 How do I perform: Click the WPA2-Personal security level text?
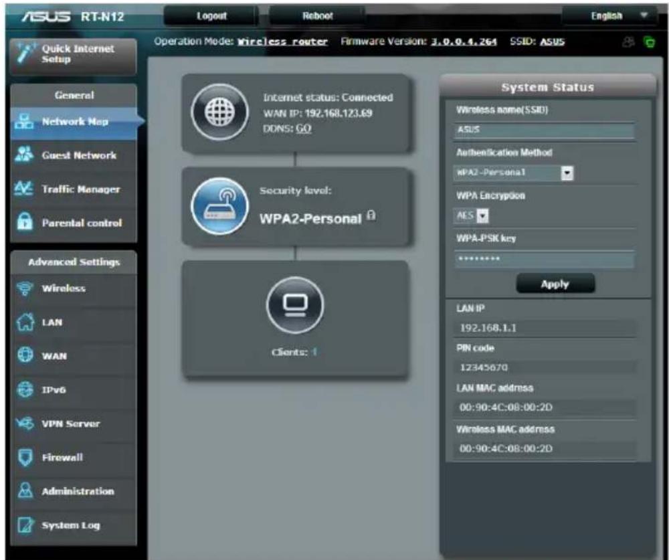tap(310, 219)
